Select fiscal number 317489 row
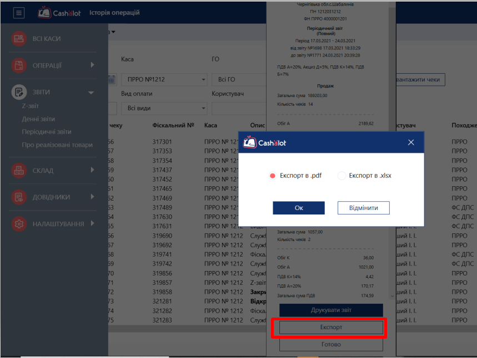The height and width of the screenshot is (358, 477). point(162,208)
